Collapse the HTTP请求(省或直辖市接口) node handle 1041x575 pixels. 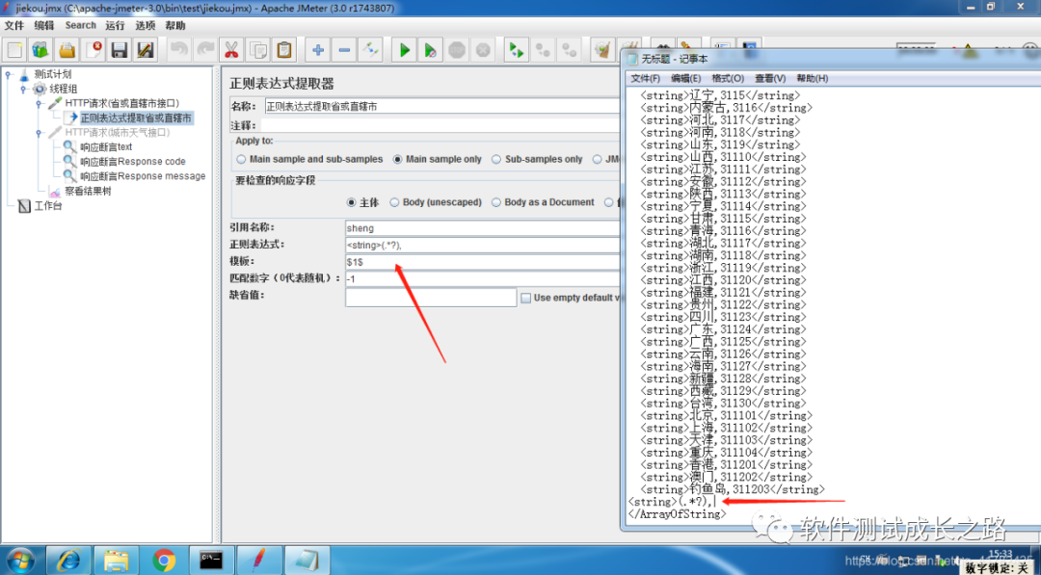40,103
